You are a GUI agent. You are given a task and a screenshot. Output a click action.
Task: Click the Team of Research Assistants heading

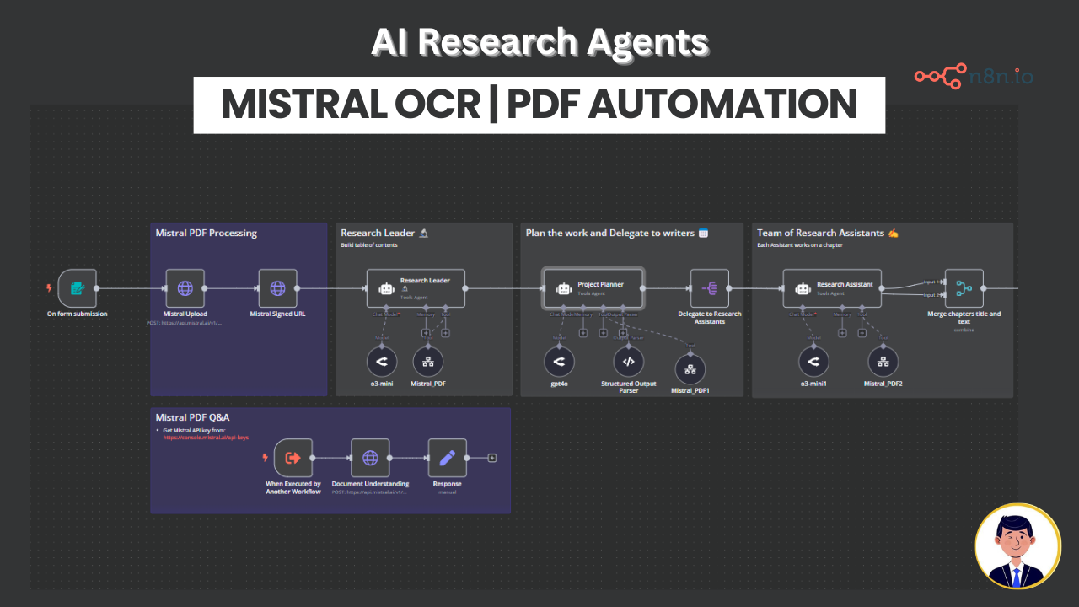828,233
